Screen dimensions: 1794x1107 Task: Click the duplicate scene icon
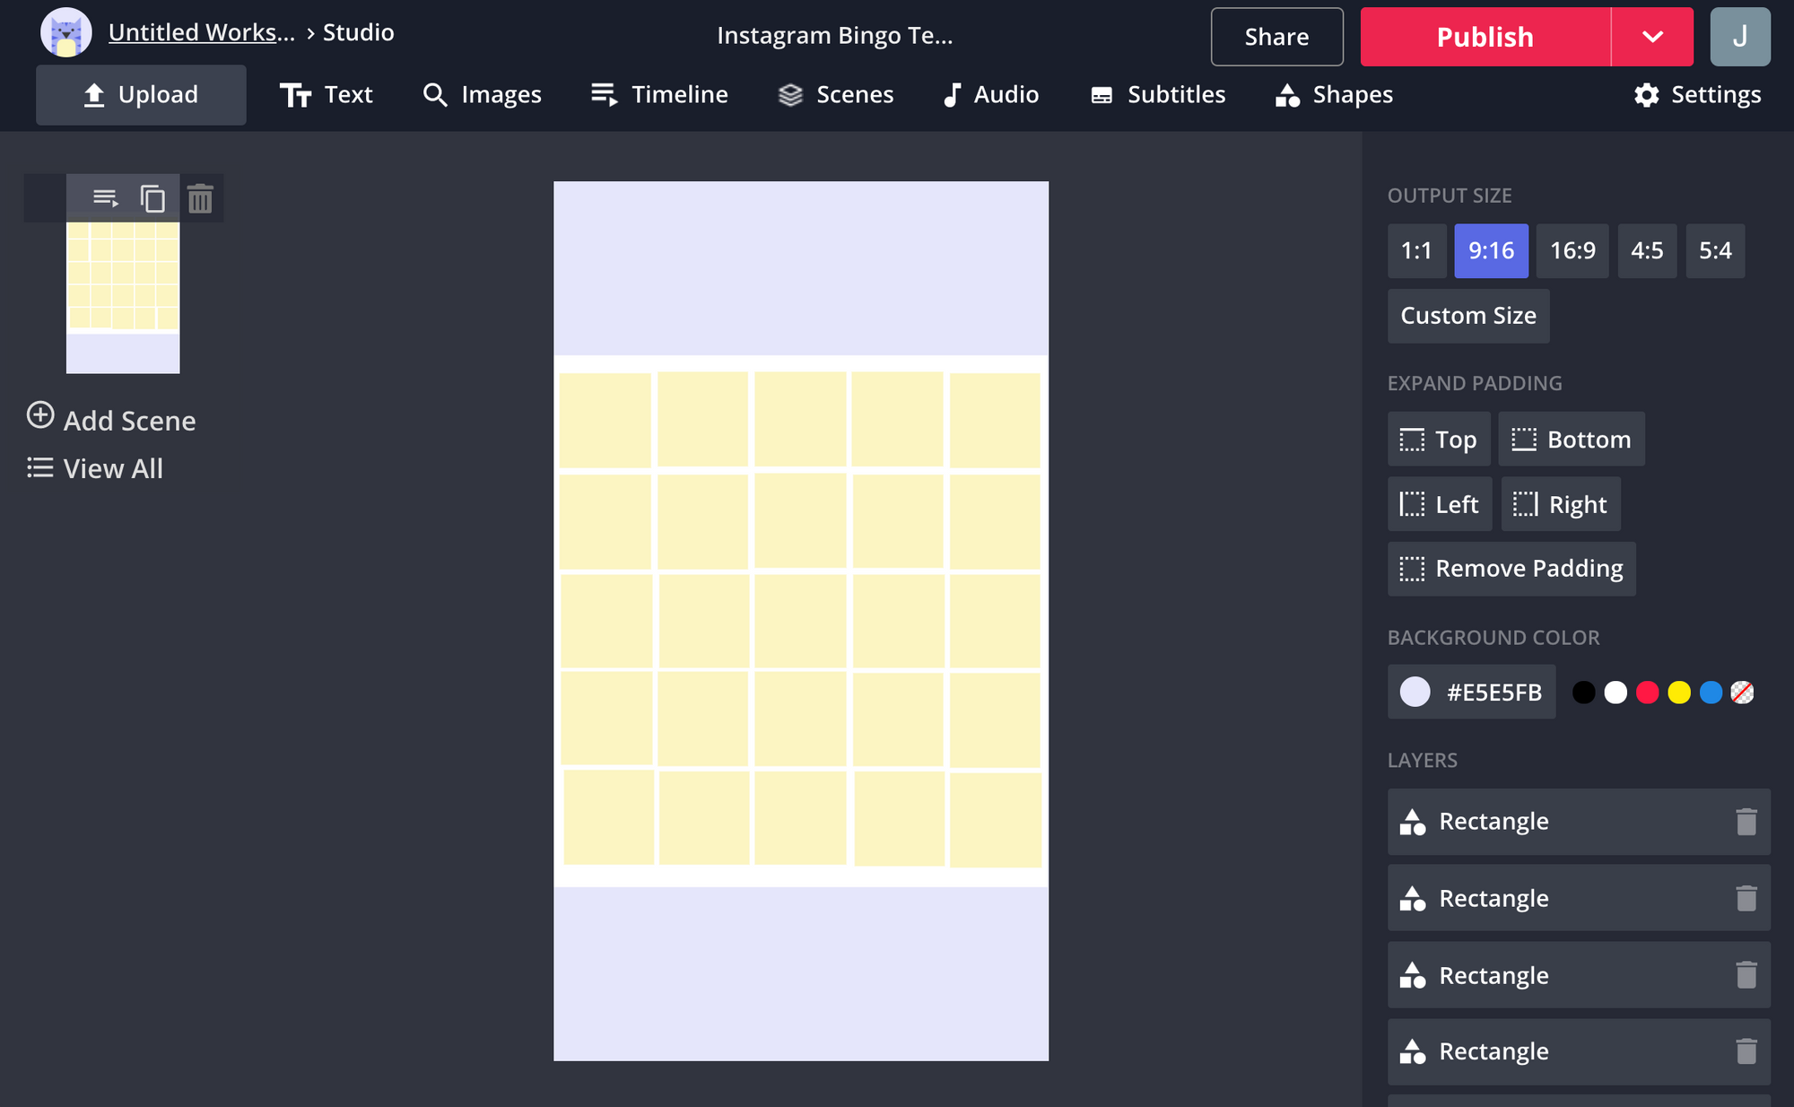pos(152,198)
